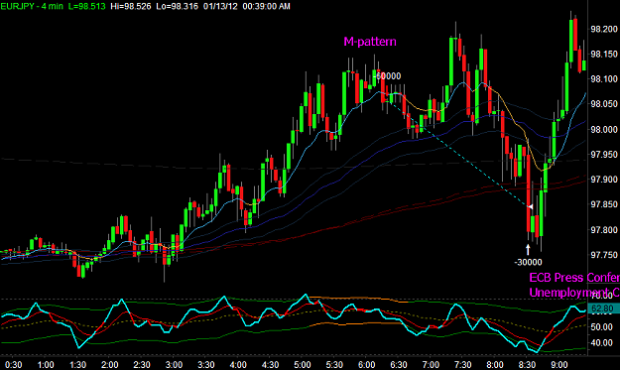The width and height of the screenshot is (620, 370).
Task: Click the 01/13/12 date in header
Action: click(220, 6)
